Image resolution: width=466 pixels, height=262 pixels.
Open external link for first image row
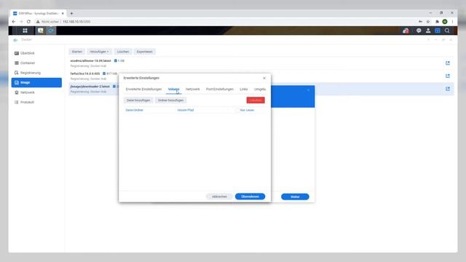click(x=448, y=63)
